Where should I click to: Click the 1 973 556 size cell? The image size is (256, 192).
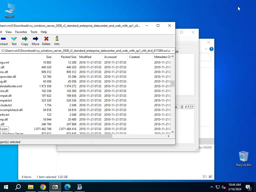coord(45,86)
